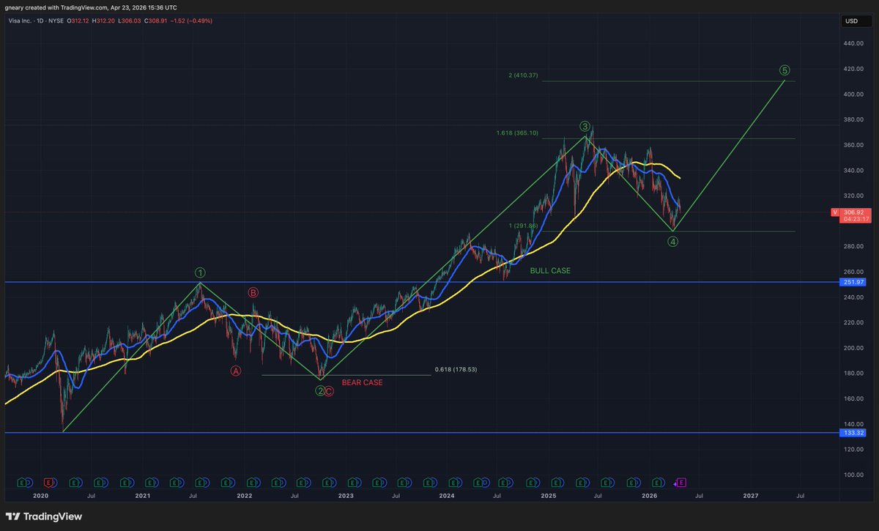Click the 2026 label on time axis
Viewport: 879px width, 531px height.
[649, 496]
